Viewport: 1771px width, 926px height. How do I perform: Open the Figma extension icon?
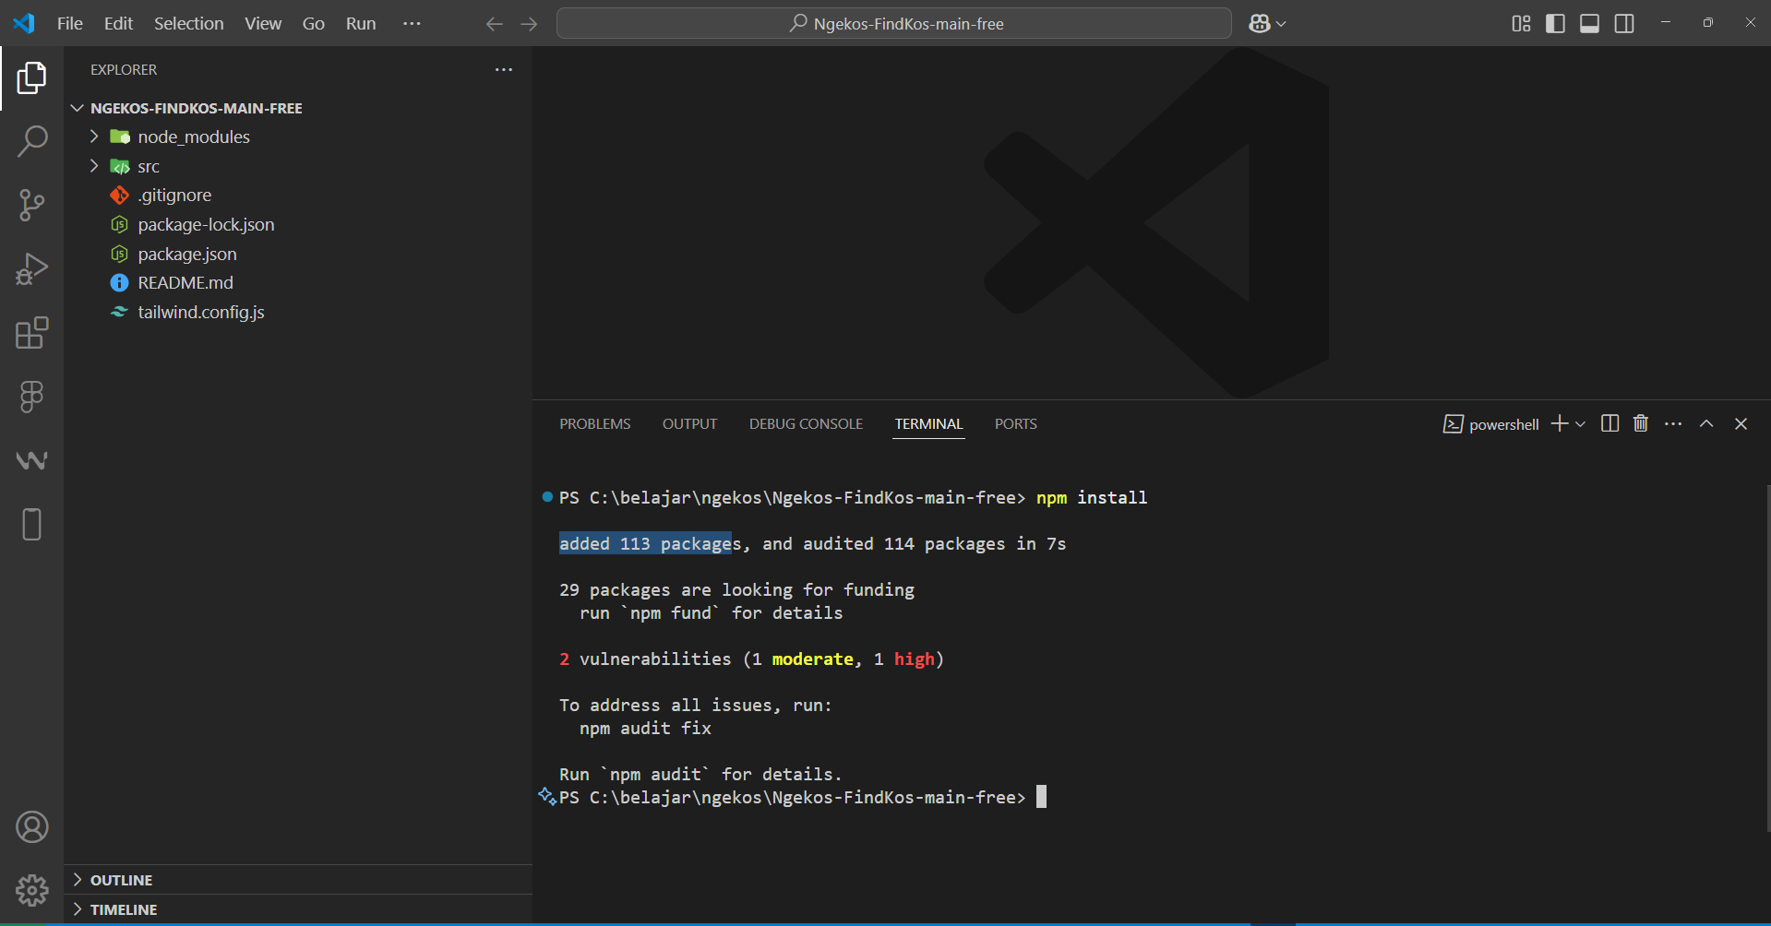coord(31,397)
